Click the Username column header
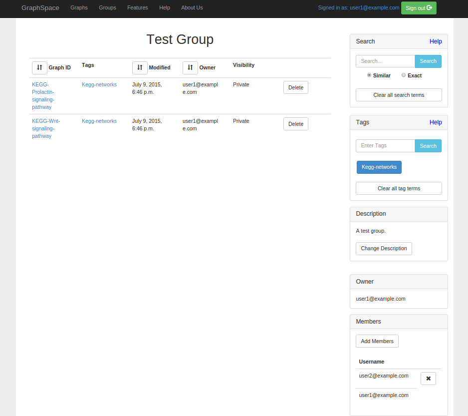The image size is (468, 416). [x=371, y=362]
